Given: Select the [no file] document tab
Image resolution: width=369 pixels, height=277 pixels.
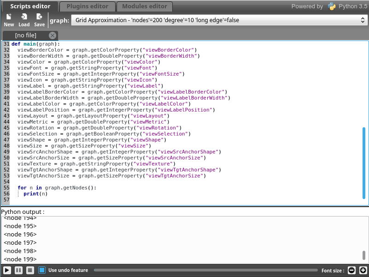Looking at the screenshot, I should [x=25, y=35].
